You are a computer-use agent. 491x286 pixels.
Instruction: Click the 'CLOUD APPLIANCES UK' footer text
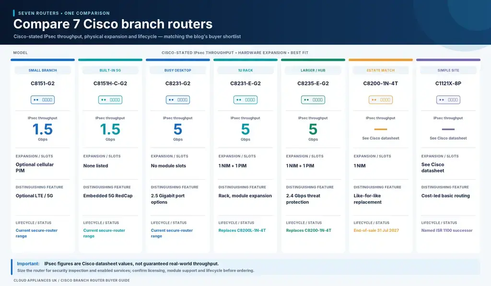(35, 280)
